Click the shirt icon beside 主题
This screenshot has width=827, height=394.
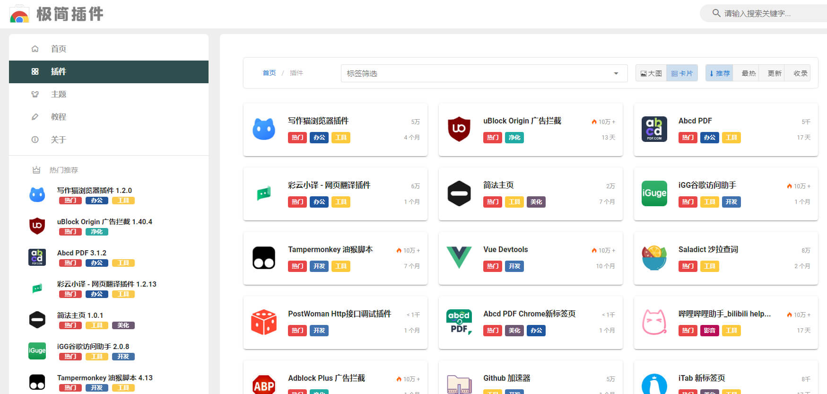(35, 94)
